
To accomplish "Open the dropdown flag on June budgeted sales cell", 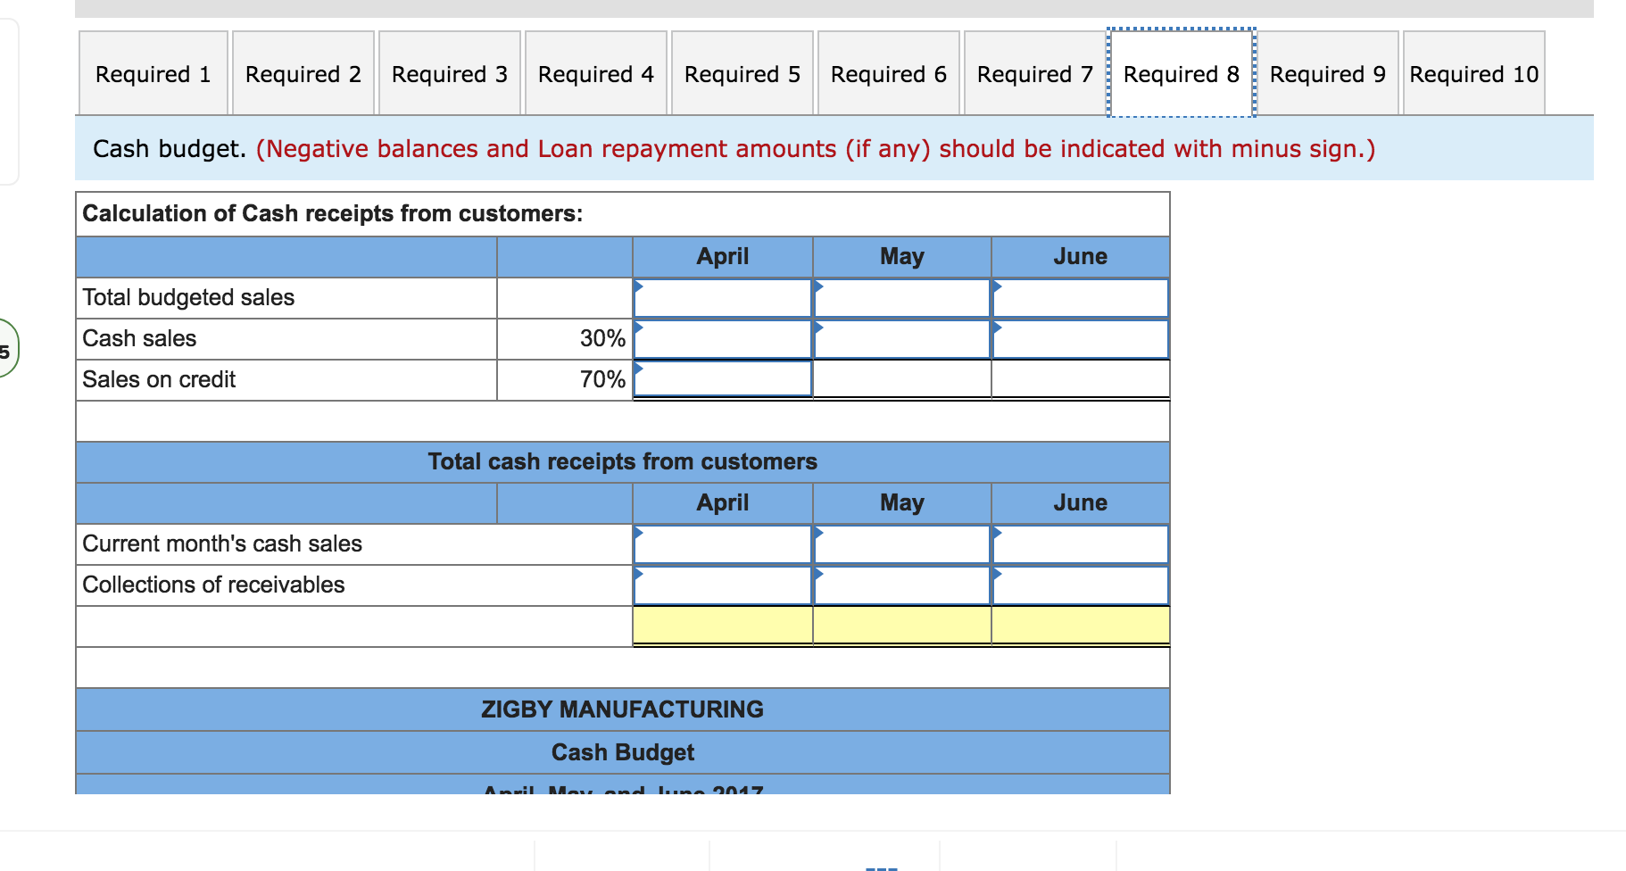I will tap(997, 287).
